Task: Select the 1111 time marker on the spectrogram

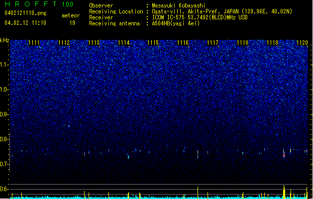Action: click(x=34, y=43)
